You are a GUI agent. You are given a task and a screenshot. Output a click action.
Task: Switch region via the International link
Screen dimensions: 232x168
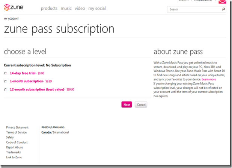(x=61, y=132)
